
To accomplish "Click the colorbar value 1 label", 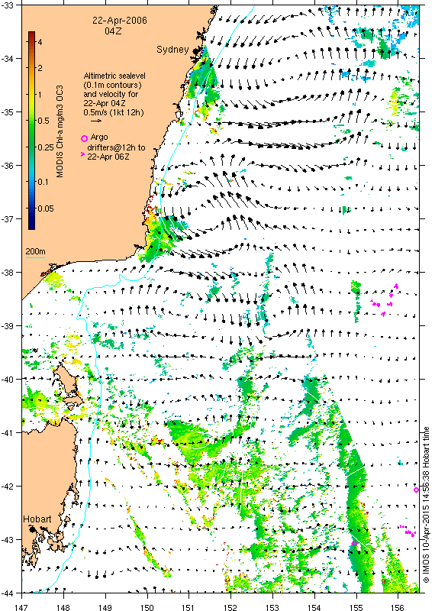I will point(40,94).
